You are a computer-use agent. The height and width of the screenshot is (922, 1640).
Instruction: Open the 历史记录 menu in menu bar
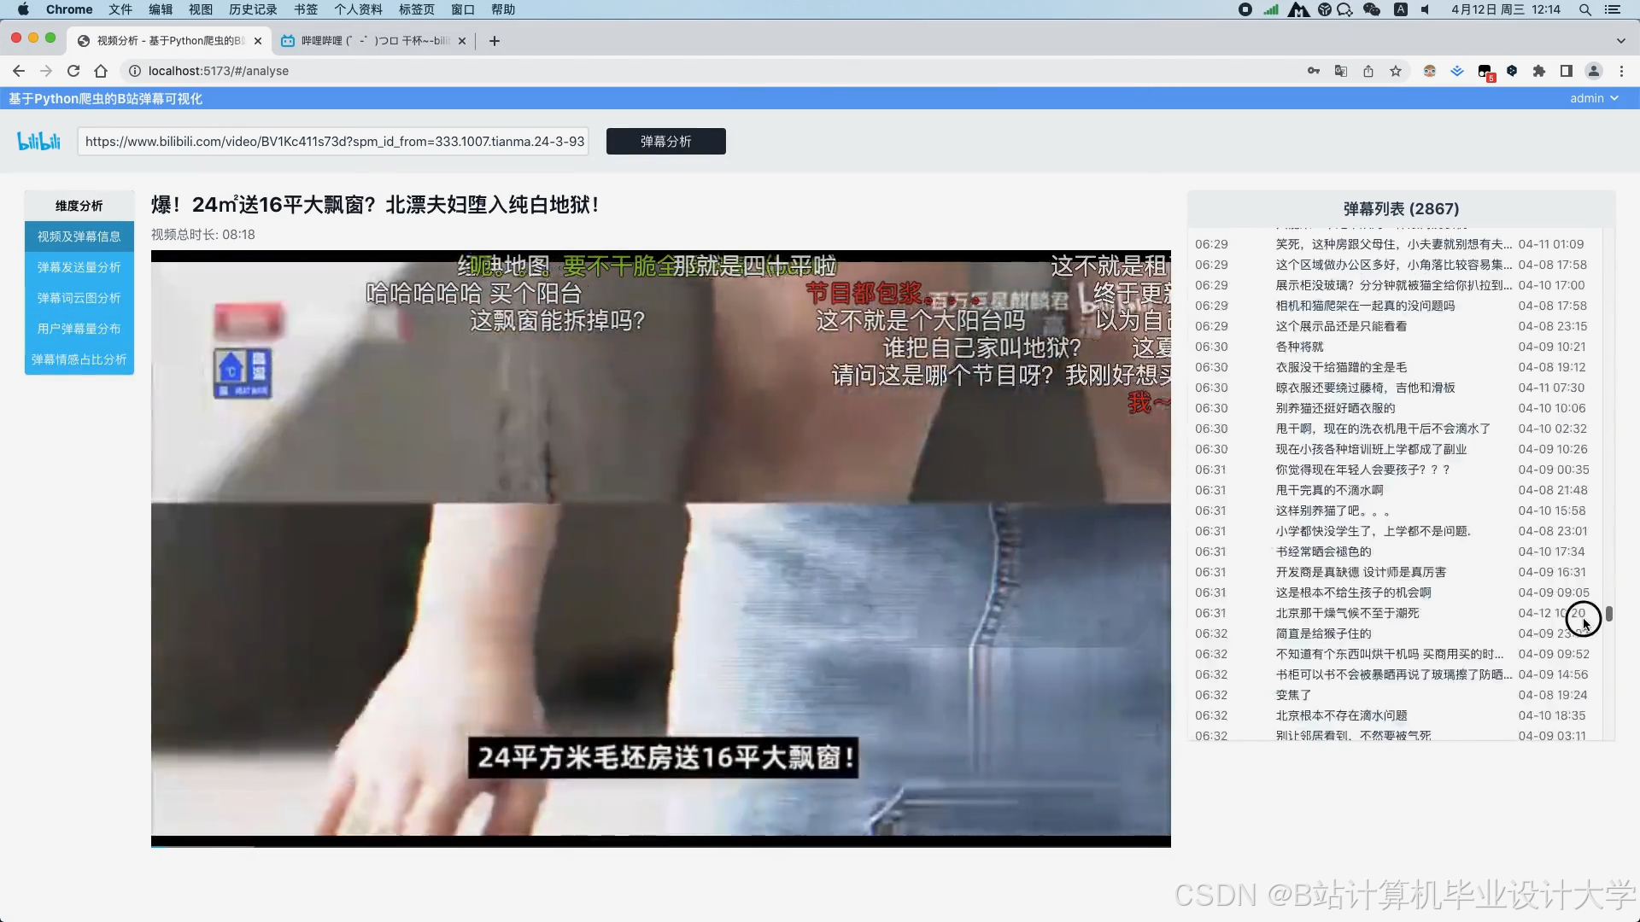[x=253, y=9]
